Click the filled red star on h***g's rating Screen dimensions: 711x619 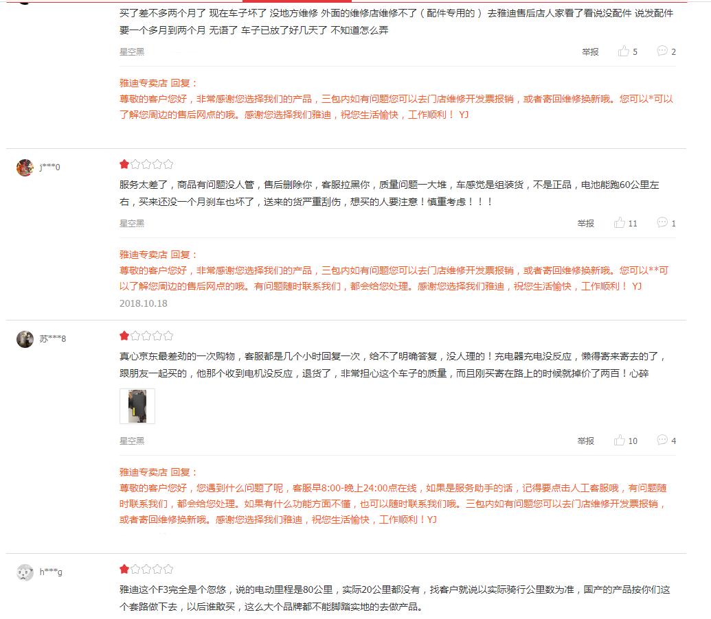(123, 568)
